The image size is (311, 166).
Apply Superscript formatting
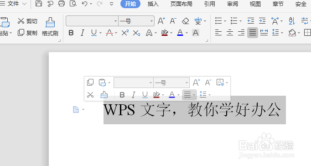point(125,33)
